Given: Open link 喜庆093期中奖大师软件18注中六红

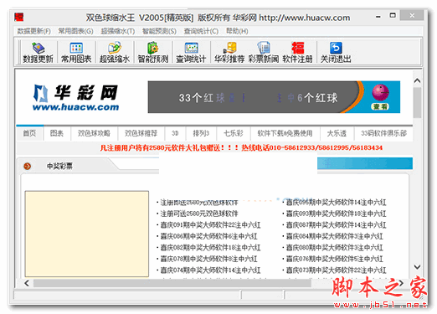Looking at the screenshot, I should point(336,214).
